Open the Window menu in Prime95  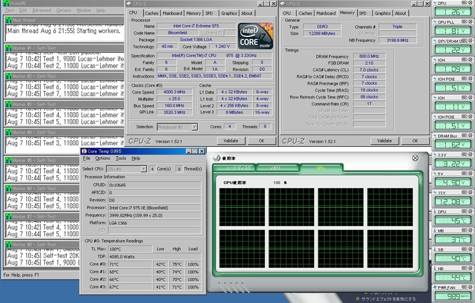pyautogui.click(x=83, y=10)
